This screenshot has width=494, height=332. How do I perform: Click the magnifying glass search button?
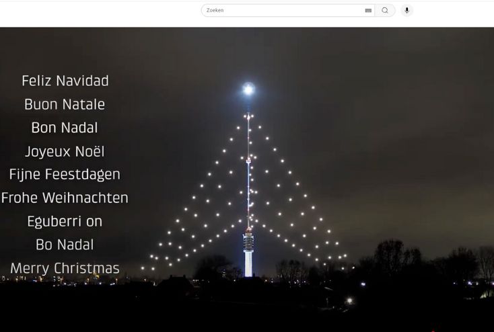(x=385, y=10)
